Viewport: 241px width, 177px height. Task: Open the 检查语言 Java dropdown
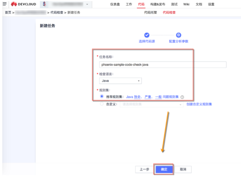click(x=120, y=81)
